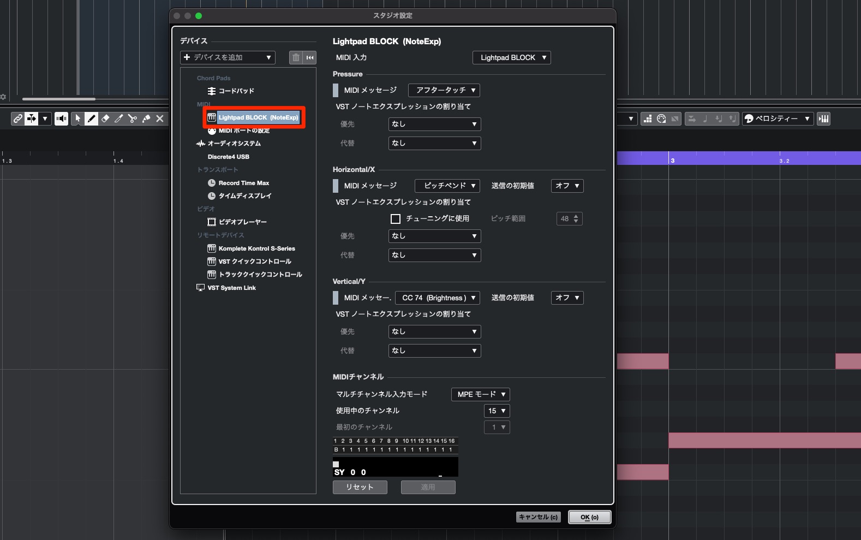The image size is (861, 540).
Task: Select Komplete Kontrol S-Series device
Action: click(256, 248)
